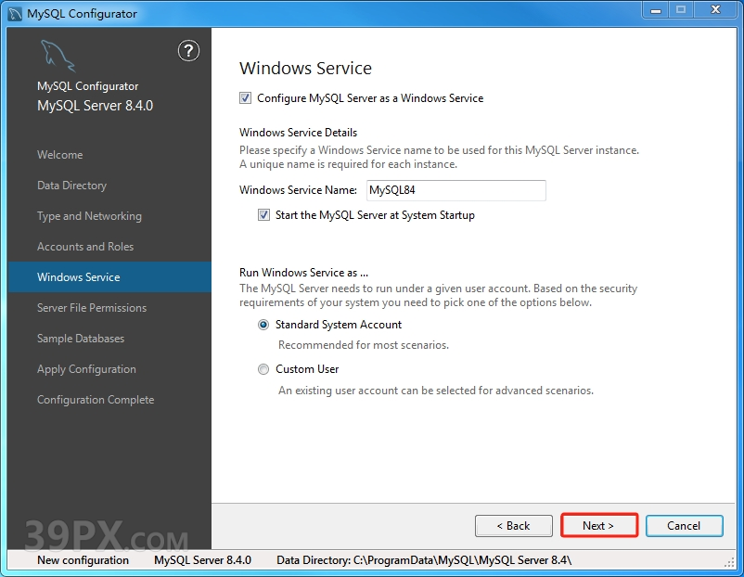Select Type and Networking in sidebar
Screen dimensions: 744x577
[x=89, y=216]
